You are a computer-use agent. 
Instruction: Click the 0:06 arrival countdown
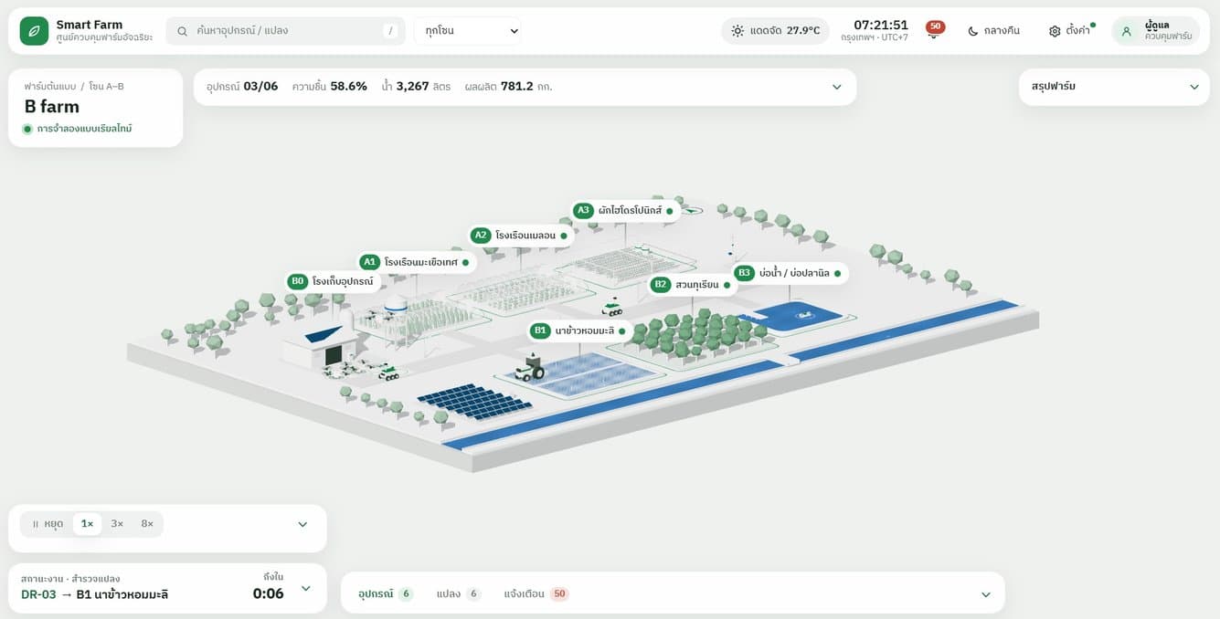pos(268,593)
